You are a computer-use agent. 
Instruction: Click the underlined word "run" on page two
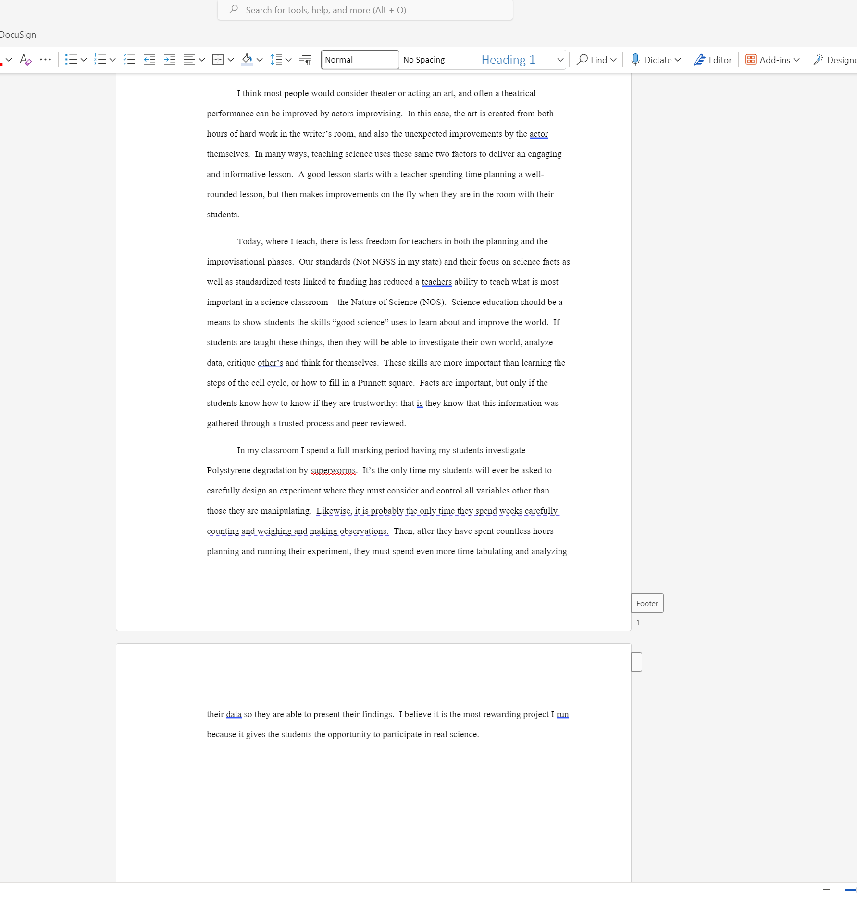coord(563,714)
